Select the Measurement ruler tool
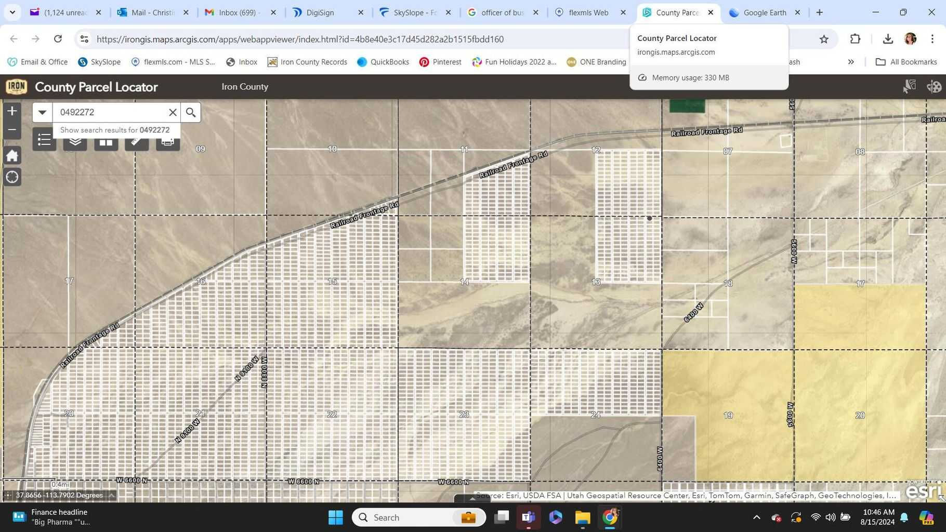 pos(136,141)
